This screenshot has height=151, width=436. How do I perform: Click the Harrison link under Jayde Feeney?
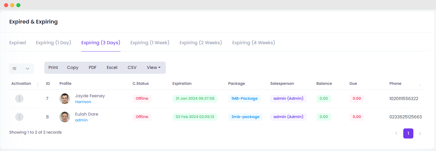click(x=83, y=102)
